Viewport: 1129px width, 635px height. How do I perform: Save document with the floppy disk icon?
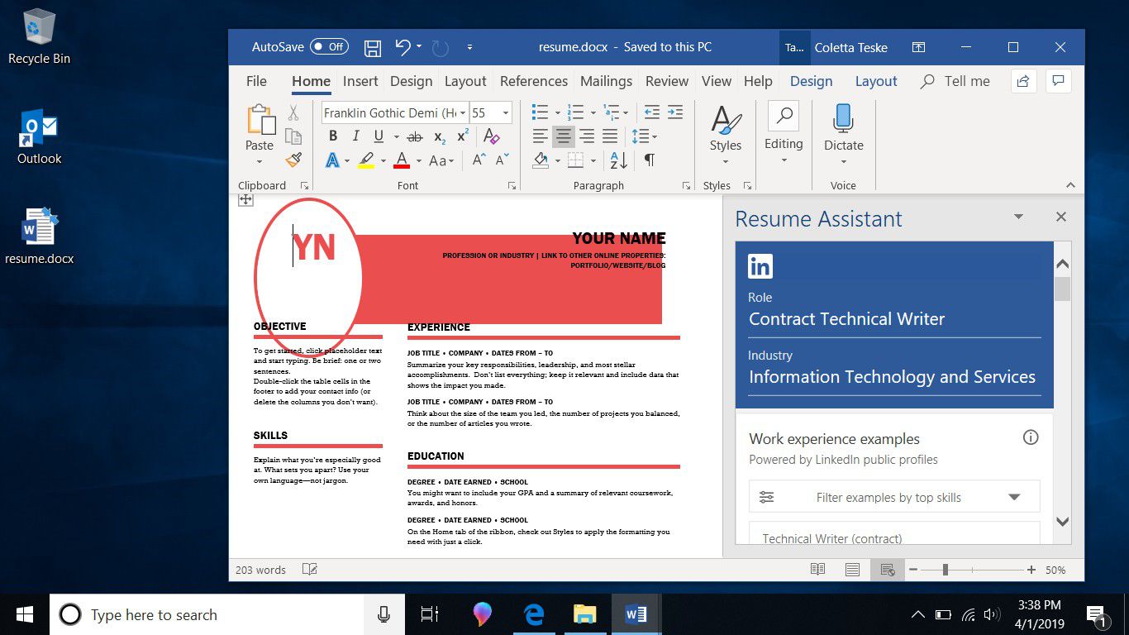click(373, 47)
